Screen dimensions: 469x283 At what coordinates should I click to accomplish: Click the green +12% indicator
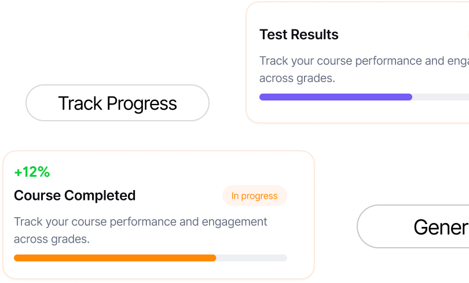coord(32,172)
